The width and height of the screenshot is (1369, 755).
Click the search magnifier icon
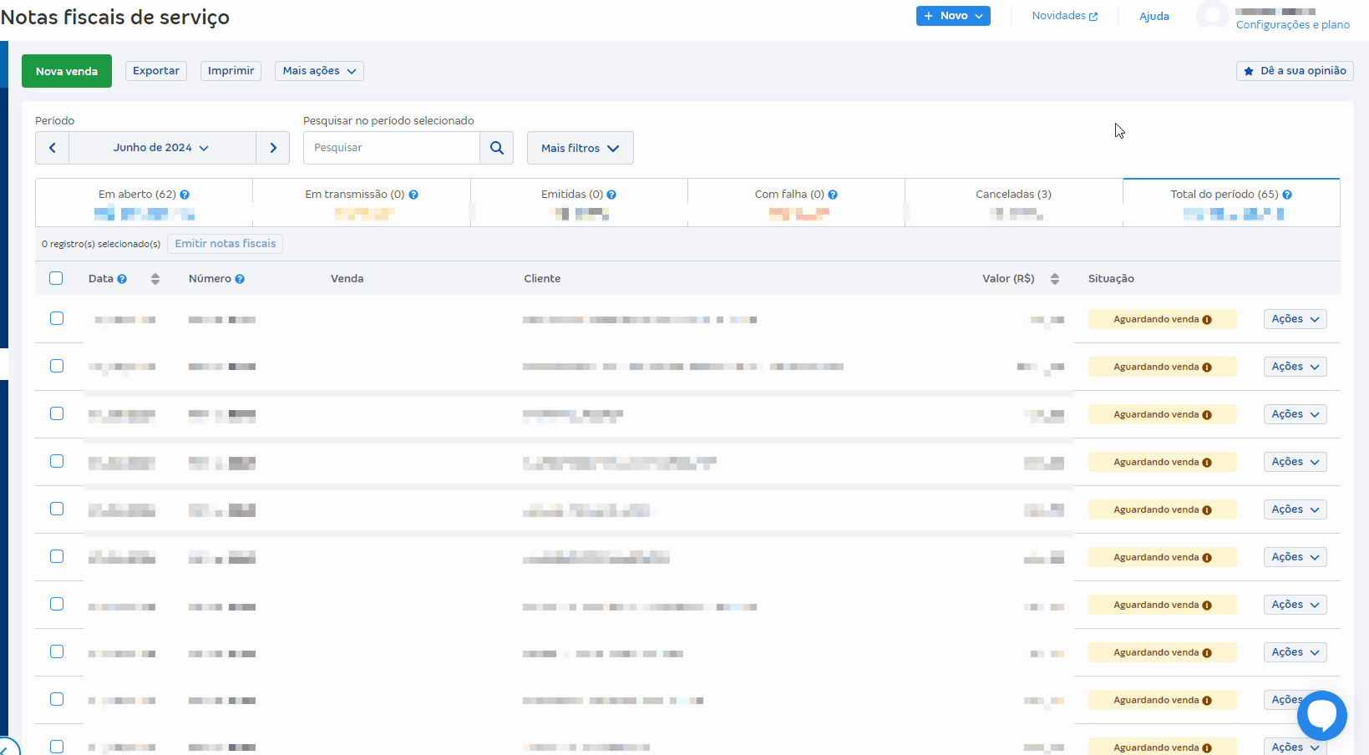coord(497,148)
